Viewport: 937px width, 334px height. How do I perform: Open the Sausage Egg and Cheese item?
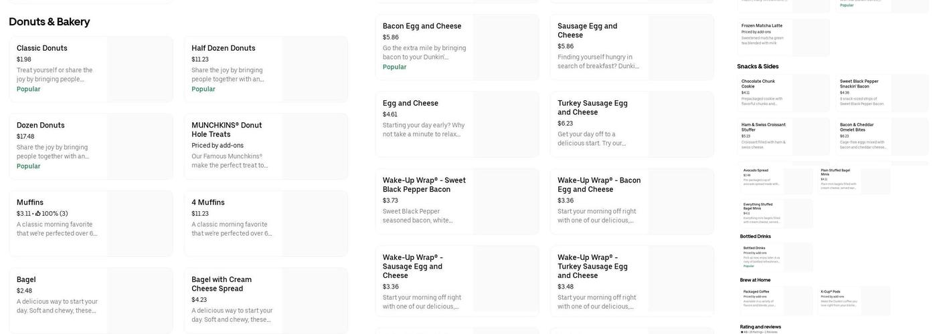pos(587,31)
